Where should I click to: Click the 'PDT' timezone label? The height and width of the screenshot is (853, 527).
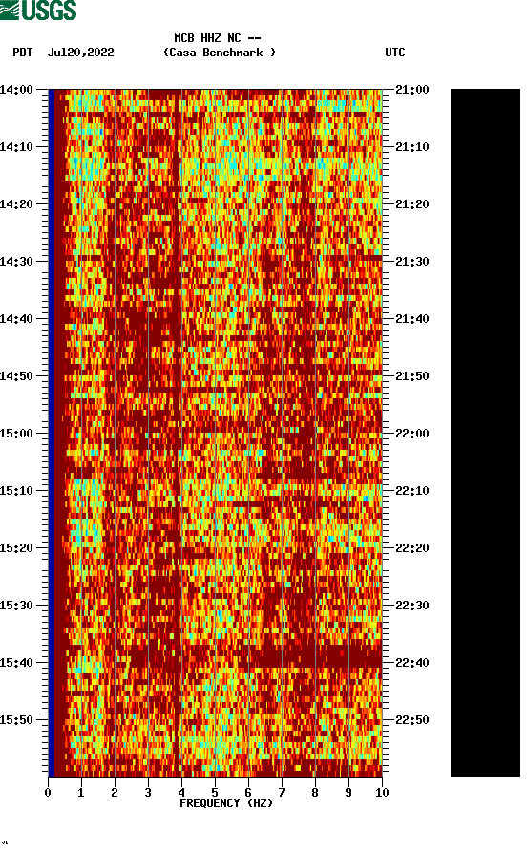coord(23,53)
